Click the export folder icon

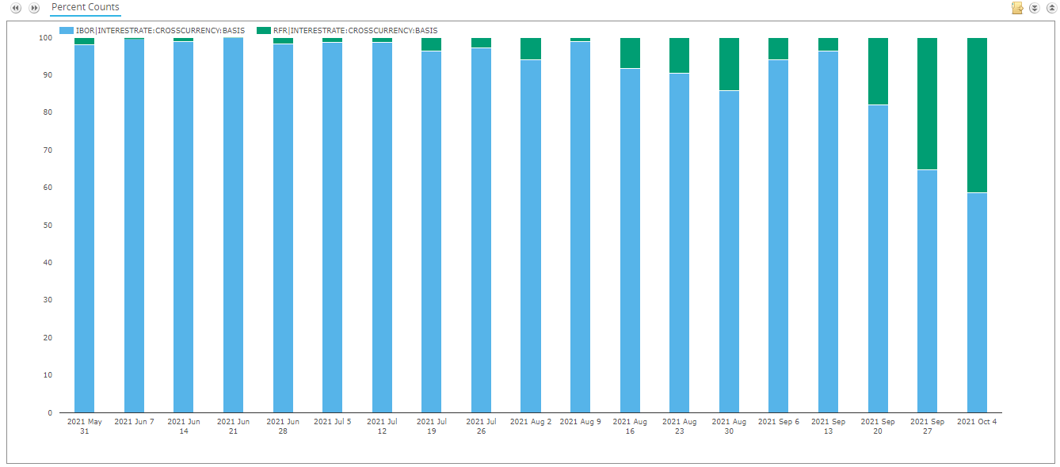pos(1017,8)
